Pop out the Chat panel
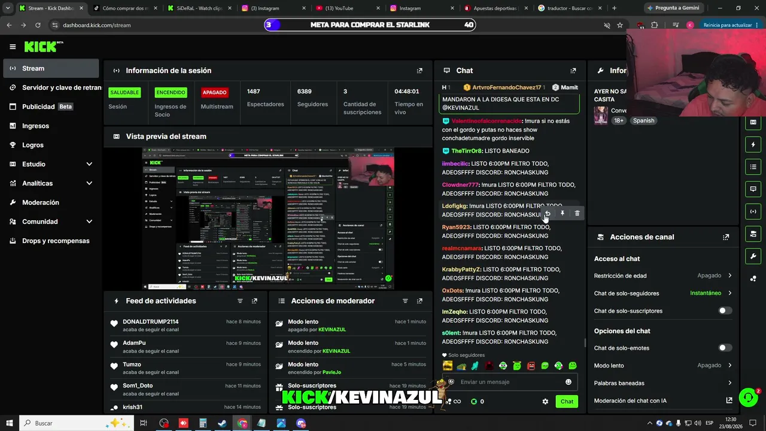Screen dimensions: 766x431 coord(573,71)
